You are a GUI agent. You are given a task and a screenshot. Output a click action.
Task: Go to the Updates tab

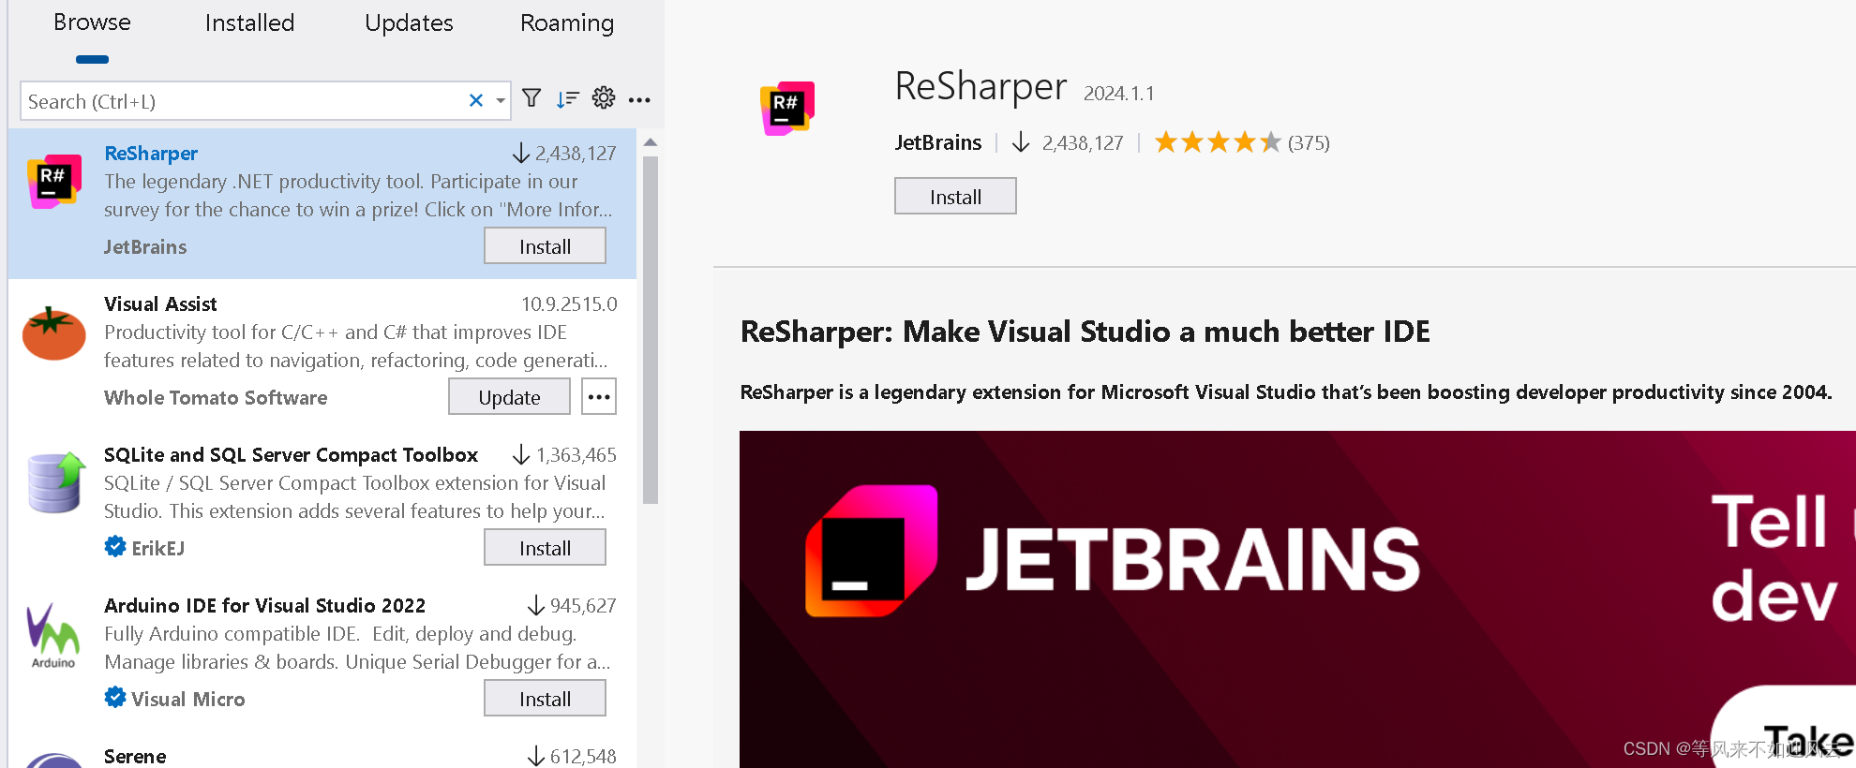409,22
